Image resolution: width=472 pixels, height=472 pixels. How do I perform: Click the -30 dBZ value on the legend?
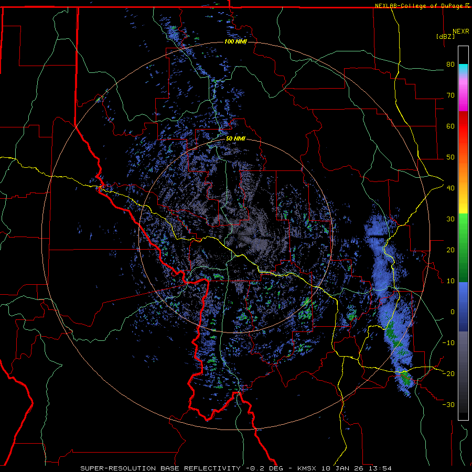[448, 404]
